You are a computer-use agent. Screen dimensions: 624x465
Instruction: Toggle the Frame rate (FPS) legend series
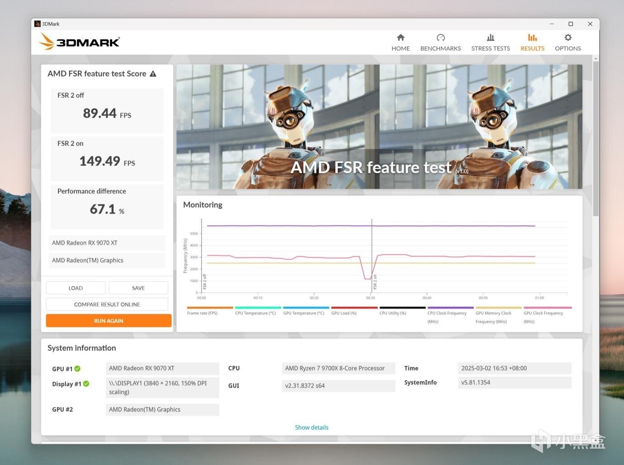coord(202,313)
